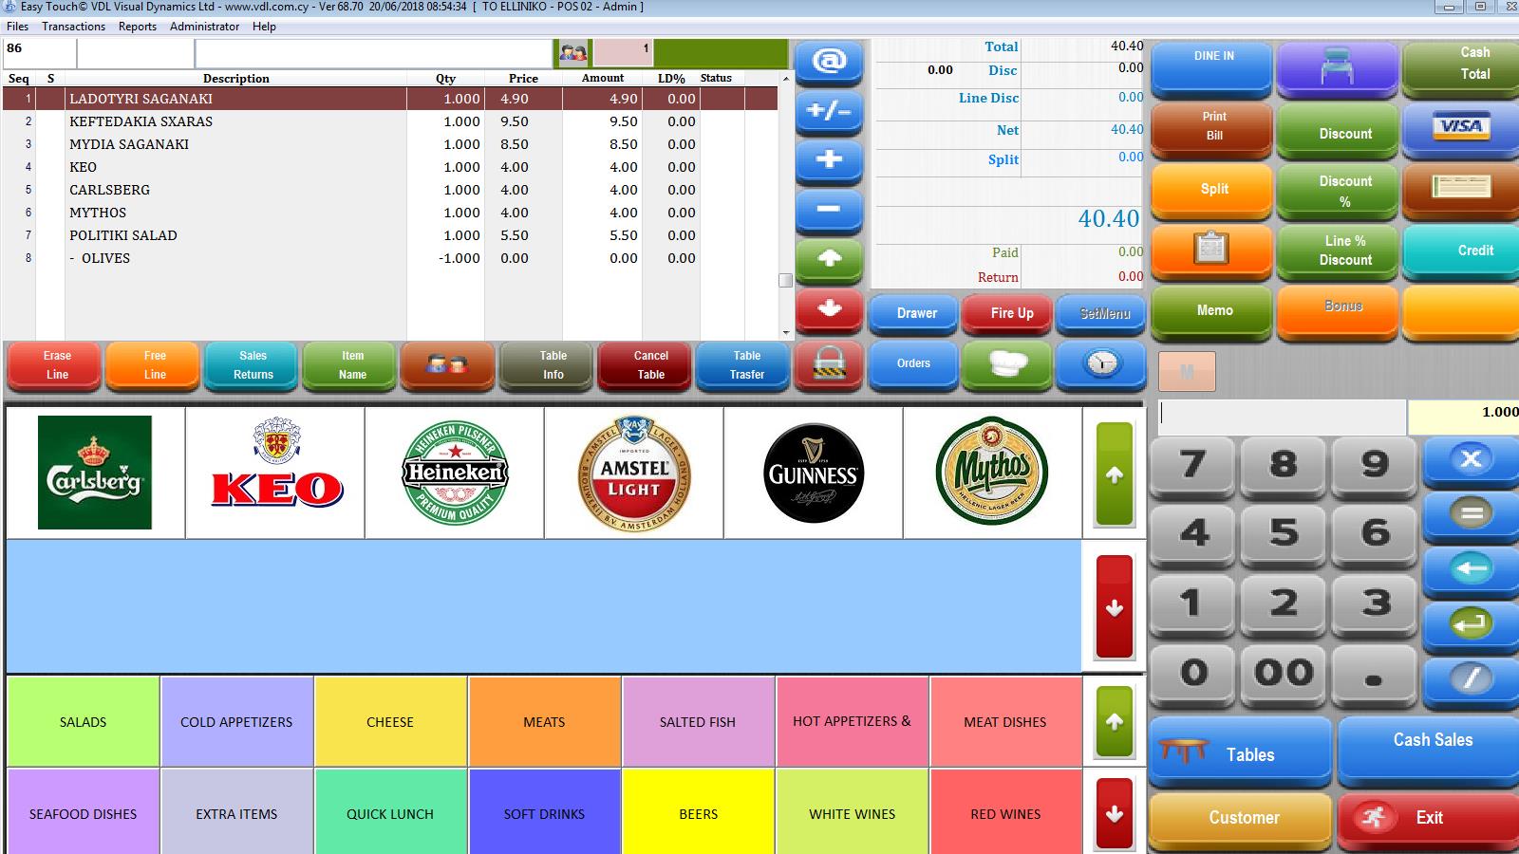The height and width of the screenshot is (854, 1519).
Task: Open the BEERS category
Action: pyautogui.click(x=698, y=814)
